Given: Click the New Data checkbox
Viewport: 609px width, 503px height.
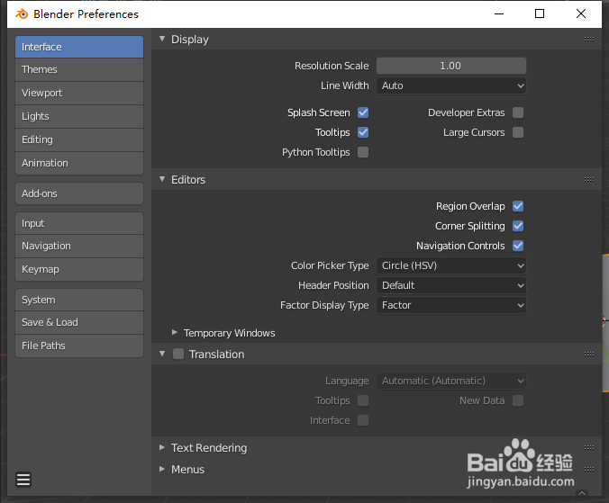Looking at the screenshot, I should (518, 400).
